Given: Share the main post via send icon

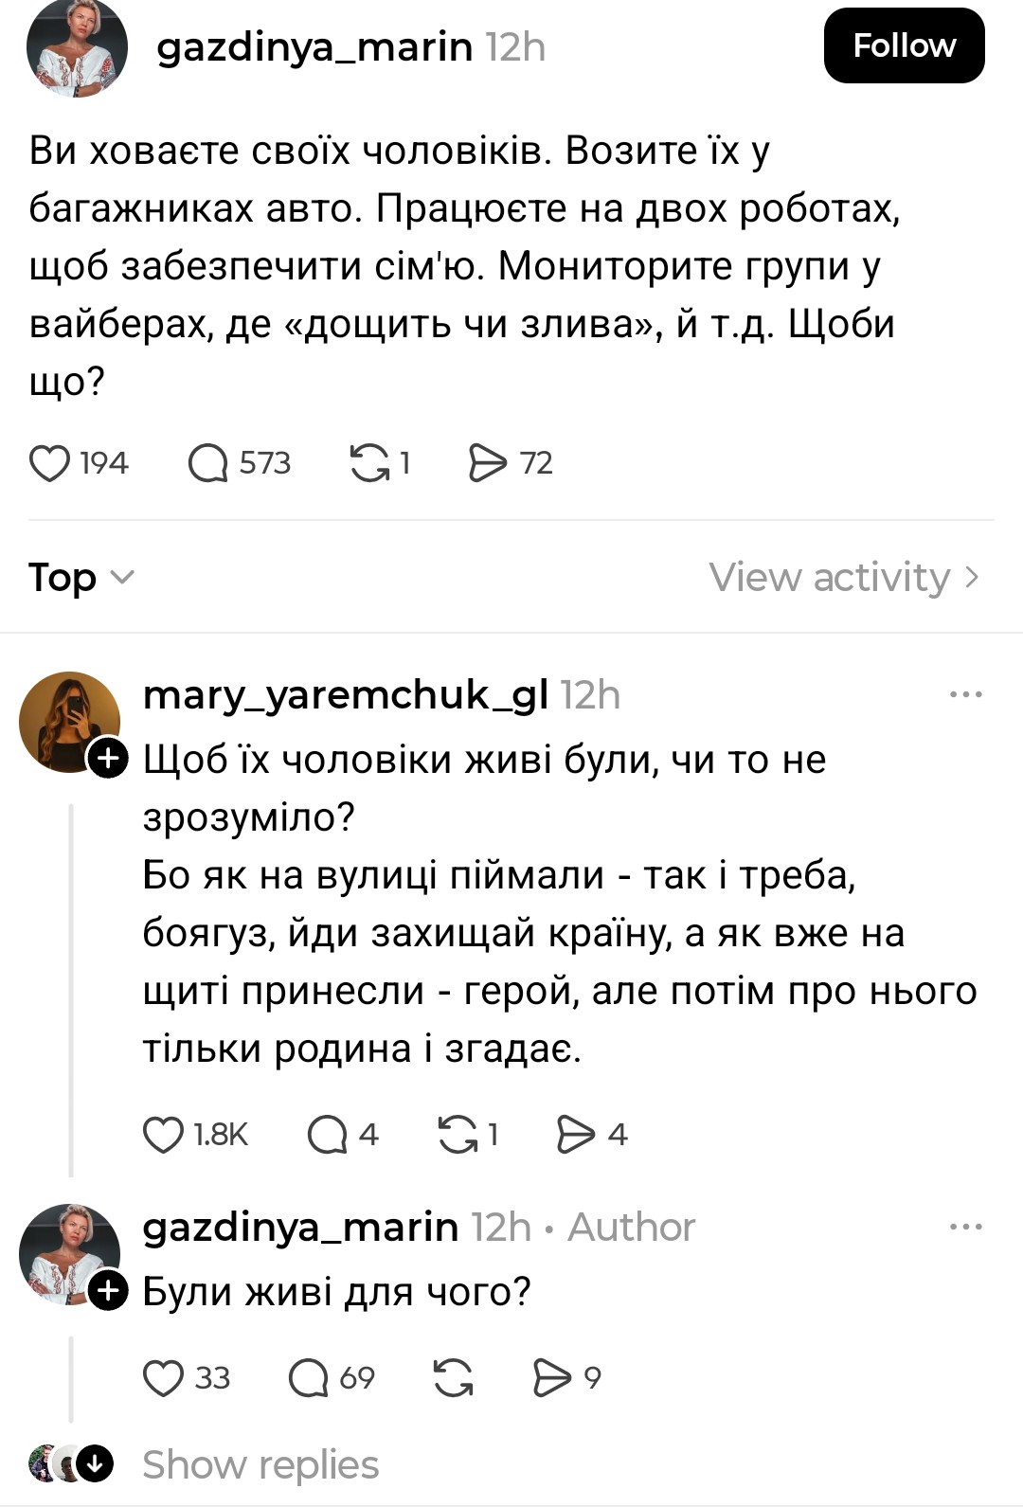Looking at the screenshot, I should click(x=488, y=463).
